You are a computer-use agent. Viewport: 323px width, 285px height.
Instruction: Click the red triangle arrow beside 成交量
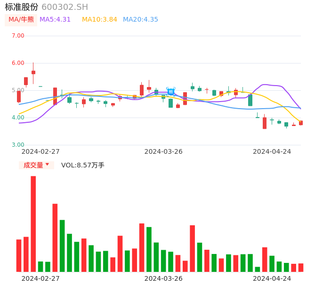pyautogui.click(x=47, y=165)
